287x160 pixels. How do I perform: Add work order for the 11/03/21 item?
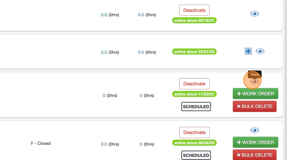(255, 94)
